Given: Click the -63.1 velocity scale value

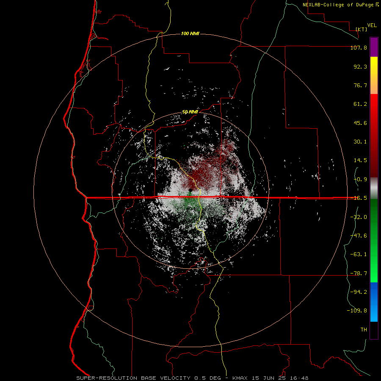Looking at the screenshot, I should (359, 254).
